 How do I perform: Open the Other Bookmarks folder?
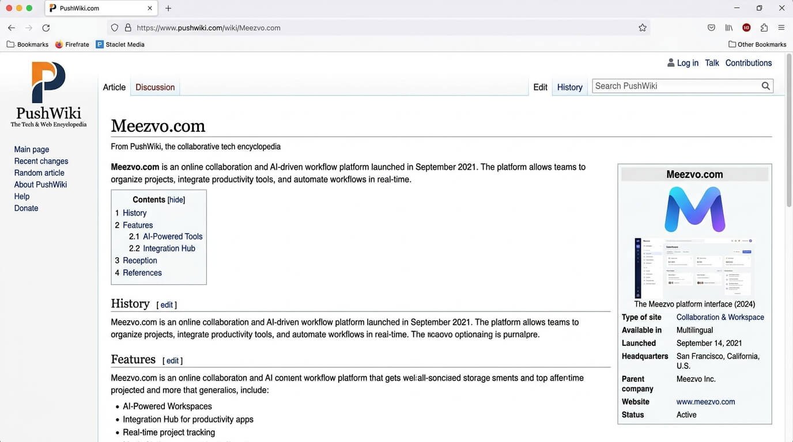[757, 44]
